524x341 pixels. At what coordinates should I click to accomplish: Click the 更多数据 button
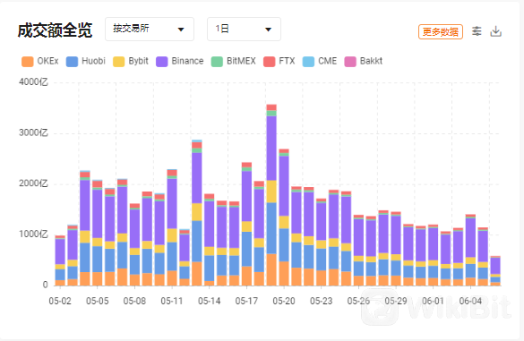(x=441, y=31)
